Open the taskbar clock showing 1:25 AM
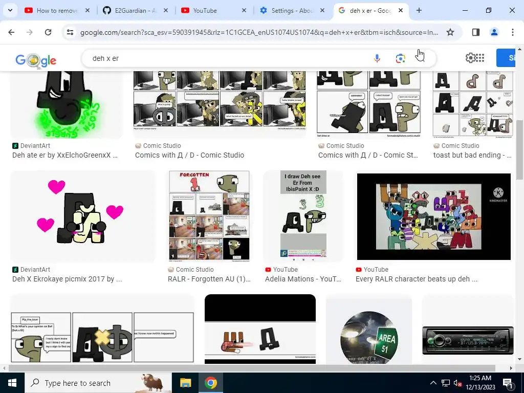This screenshot has height=393, width=524. 480,383
